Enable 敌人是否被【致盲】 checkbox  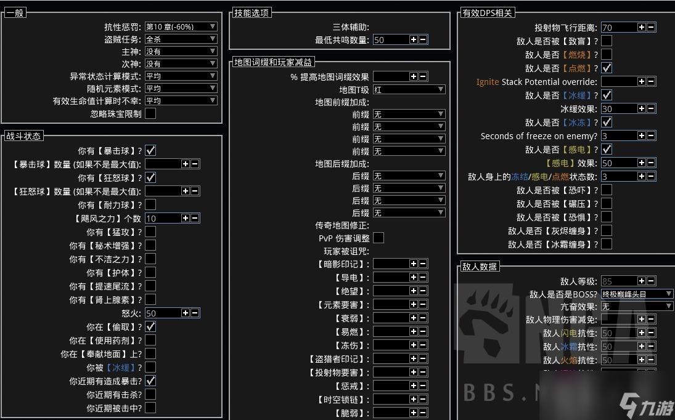point(607,41)
